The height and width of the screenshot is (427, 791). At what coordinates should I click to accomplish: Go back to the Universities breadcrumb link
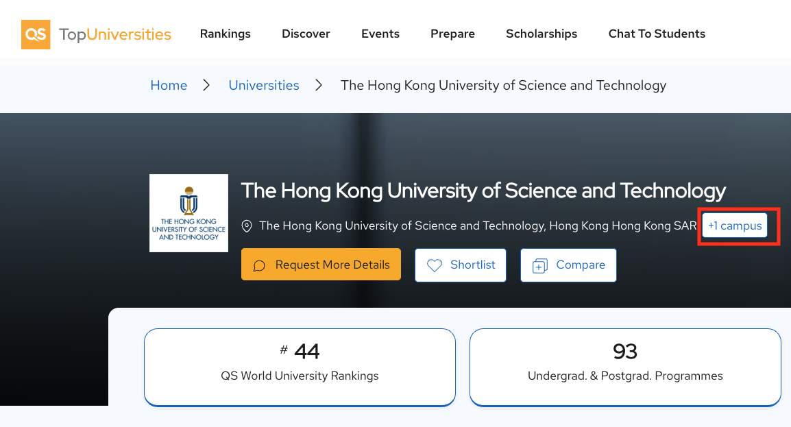coord(264,86)
